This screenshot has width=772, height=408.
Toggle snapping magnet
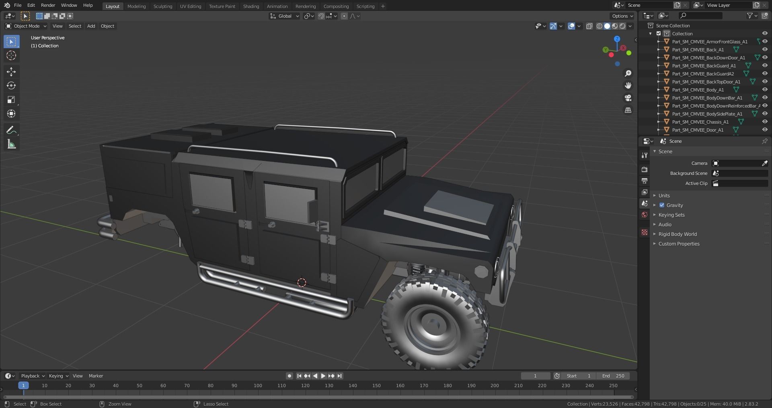tap(321, 16)
